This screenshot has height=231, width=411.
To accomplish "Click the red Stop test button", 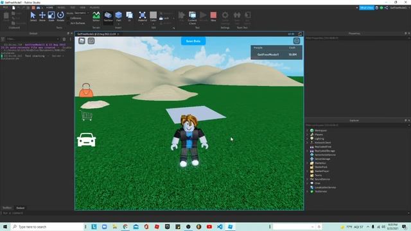I will pyautogui.click(x=213, y=16).
